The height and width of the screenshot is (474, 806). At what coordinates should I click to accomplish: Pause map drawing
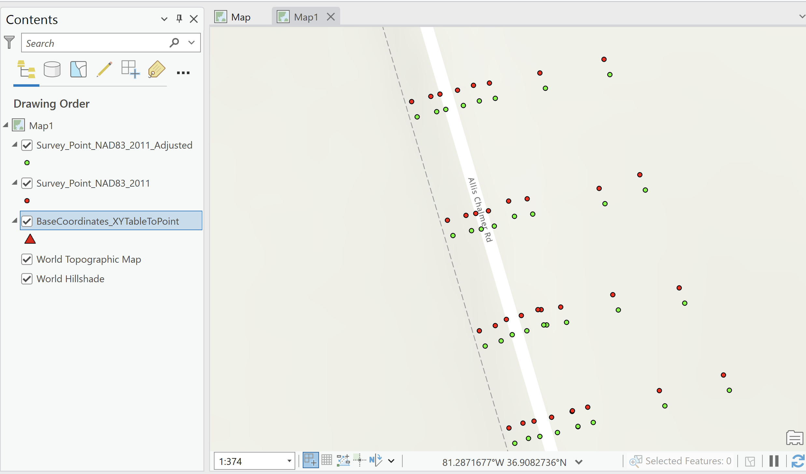(x=774, y=461)
